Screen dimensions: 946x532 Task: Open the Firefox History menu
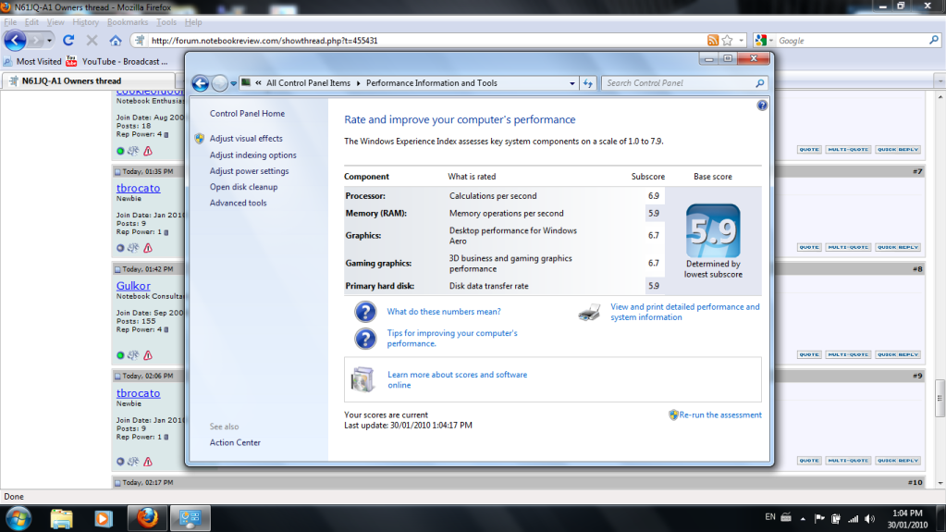click(86, 22)
